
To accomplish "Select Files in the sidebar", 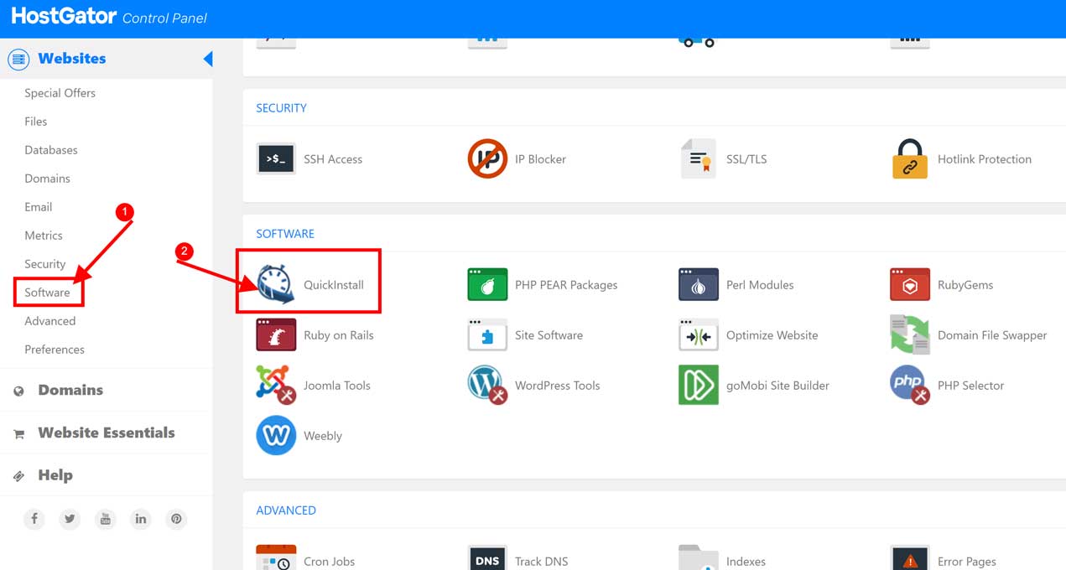I will point(36,122).
